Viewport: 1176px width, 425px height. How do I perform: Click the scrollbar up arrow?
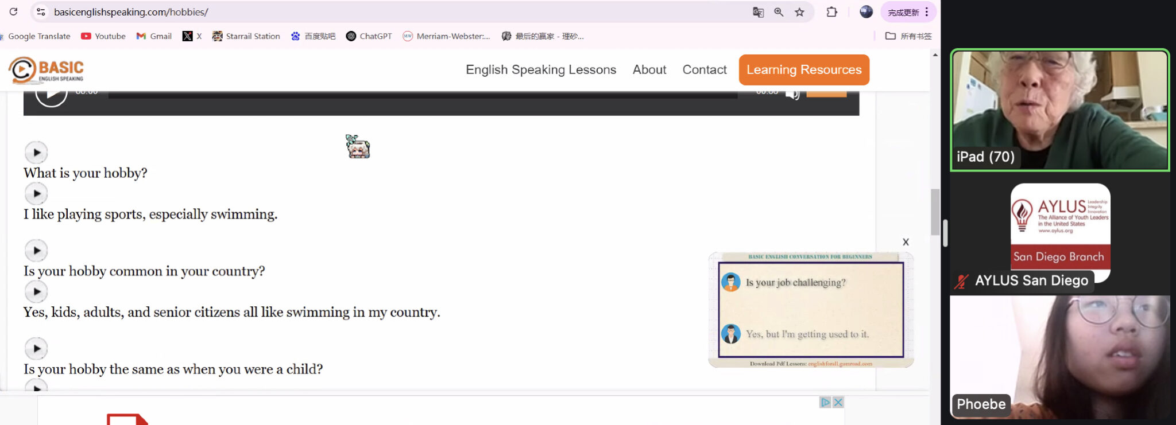(x=935, y=55)
